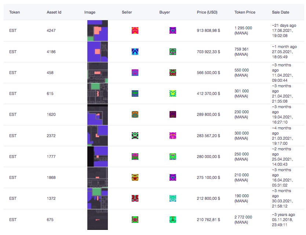Click seller avatar in asset 1777 row
Viewport: 306px width, 235px height.
tap(135, 157)
